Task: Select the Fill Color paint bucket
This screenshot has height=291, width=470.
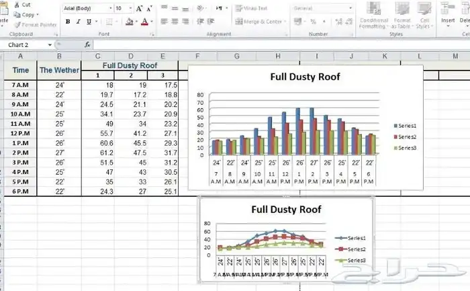Action: pyautogui.click(x=128, y=22)
